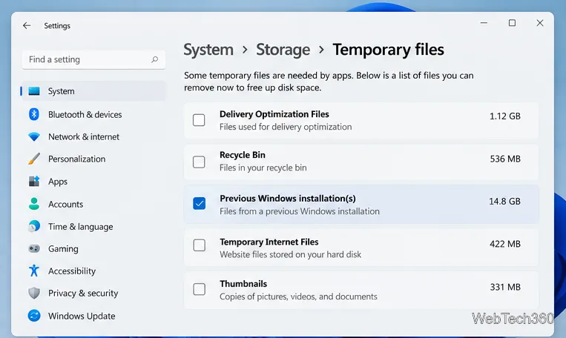Click the System monitor icon
Screen dimensions: 566x338
[34, 91]
